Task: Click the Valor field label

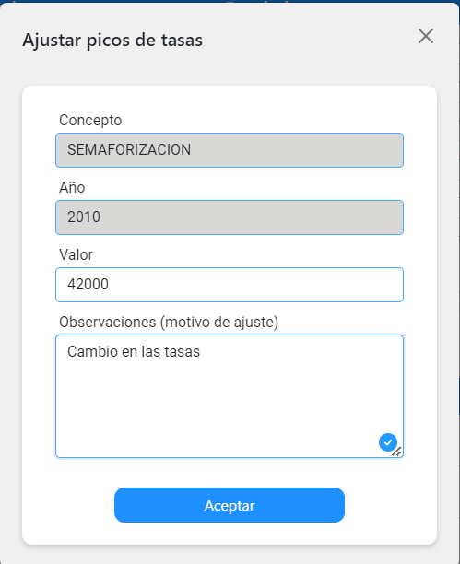Action: coord(76,254)
